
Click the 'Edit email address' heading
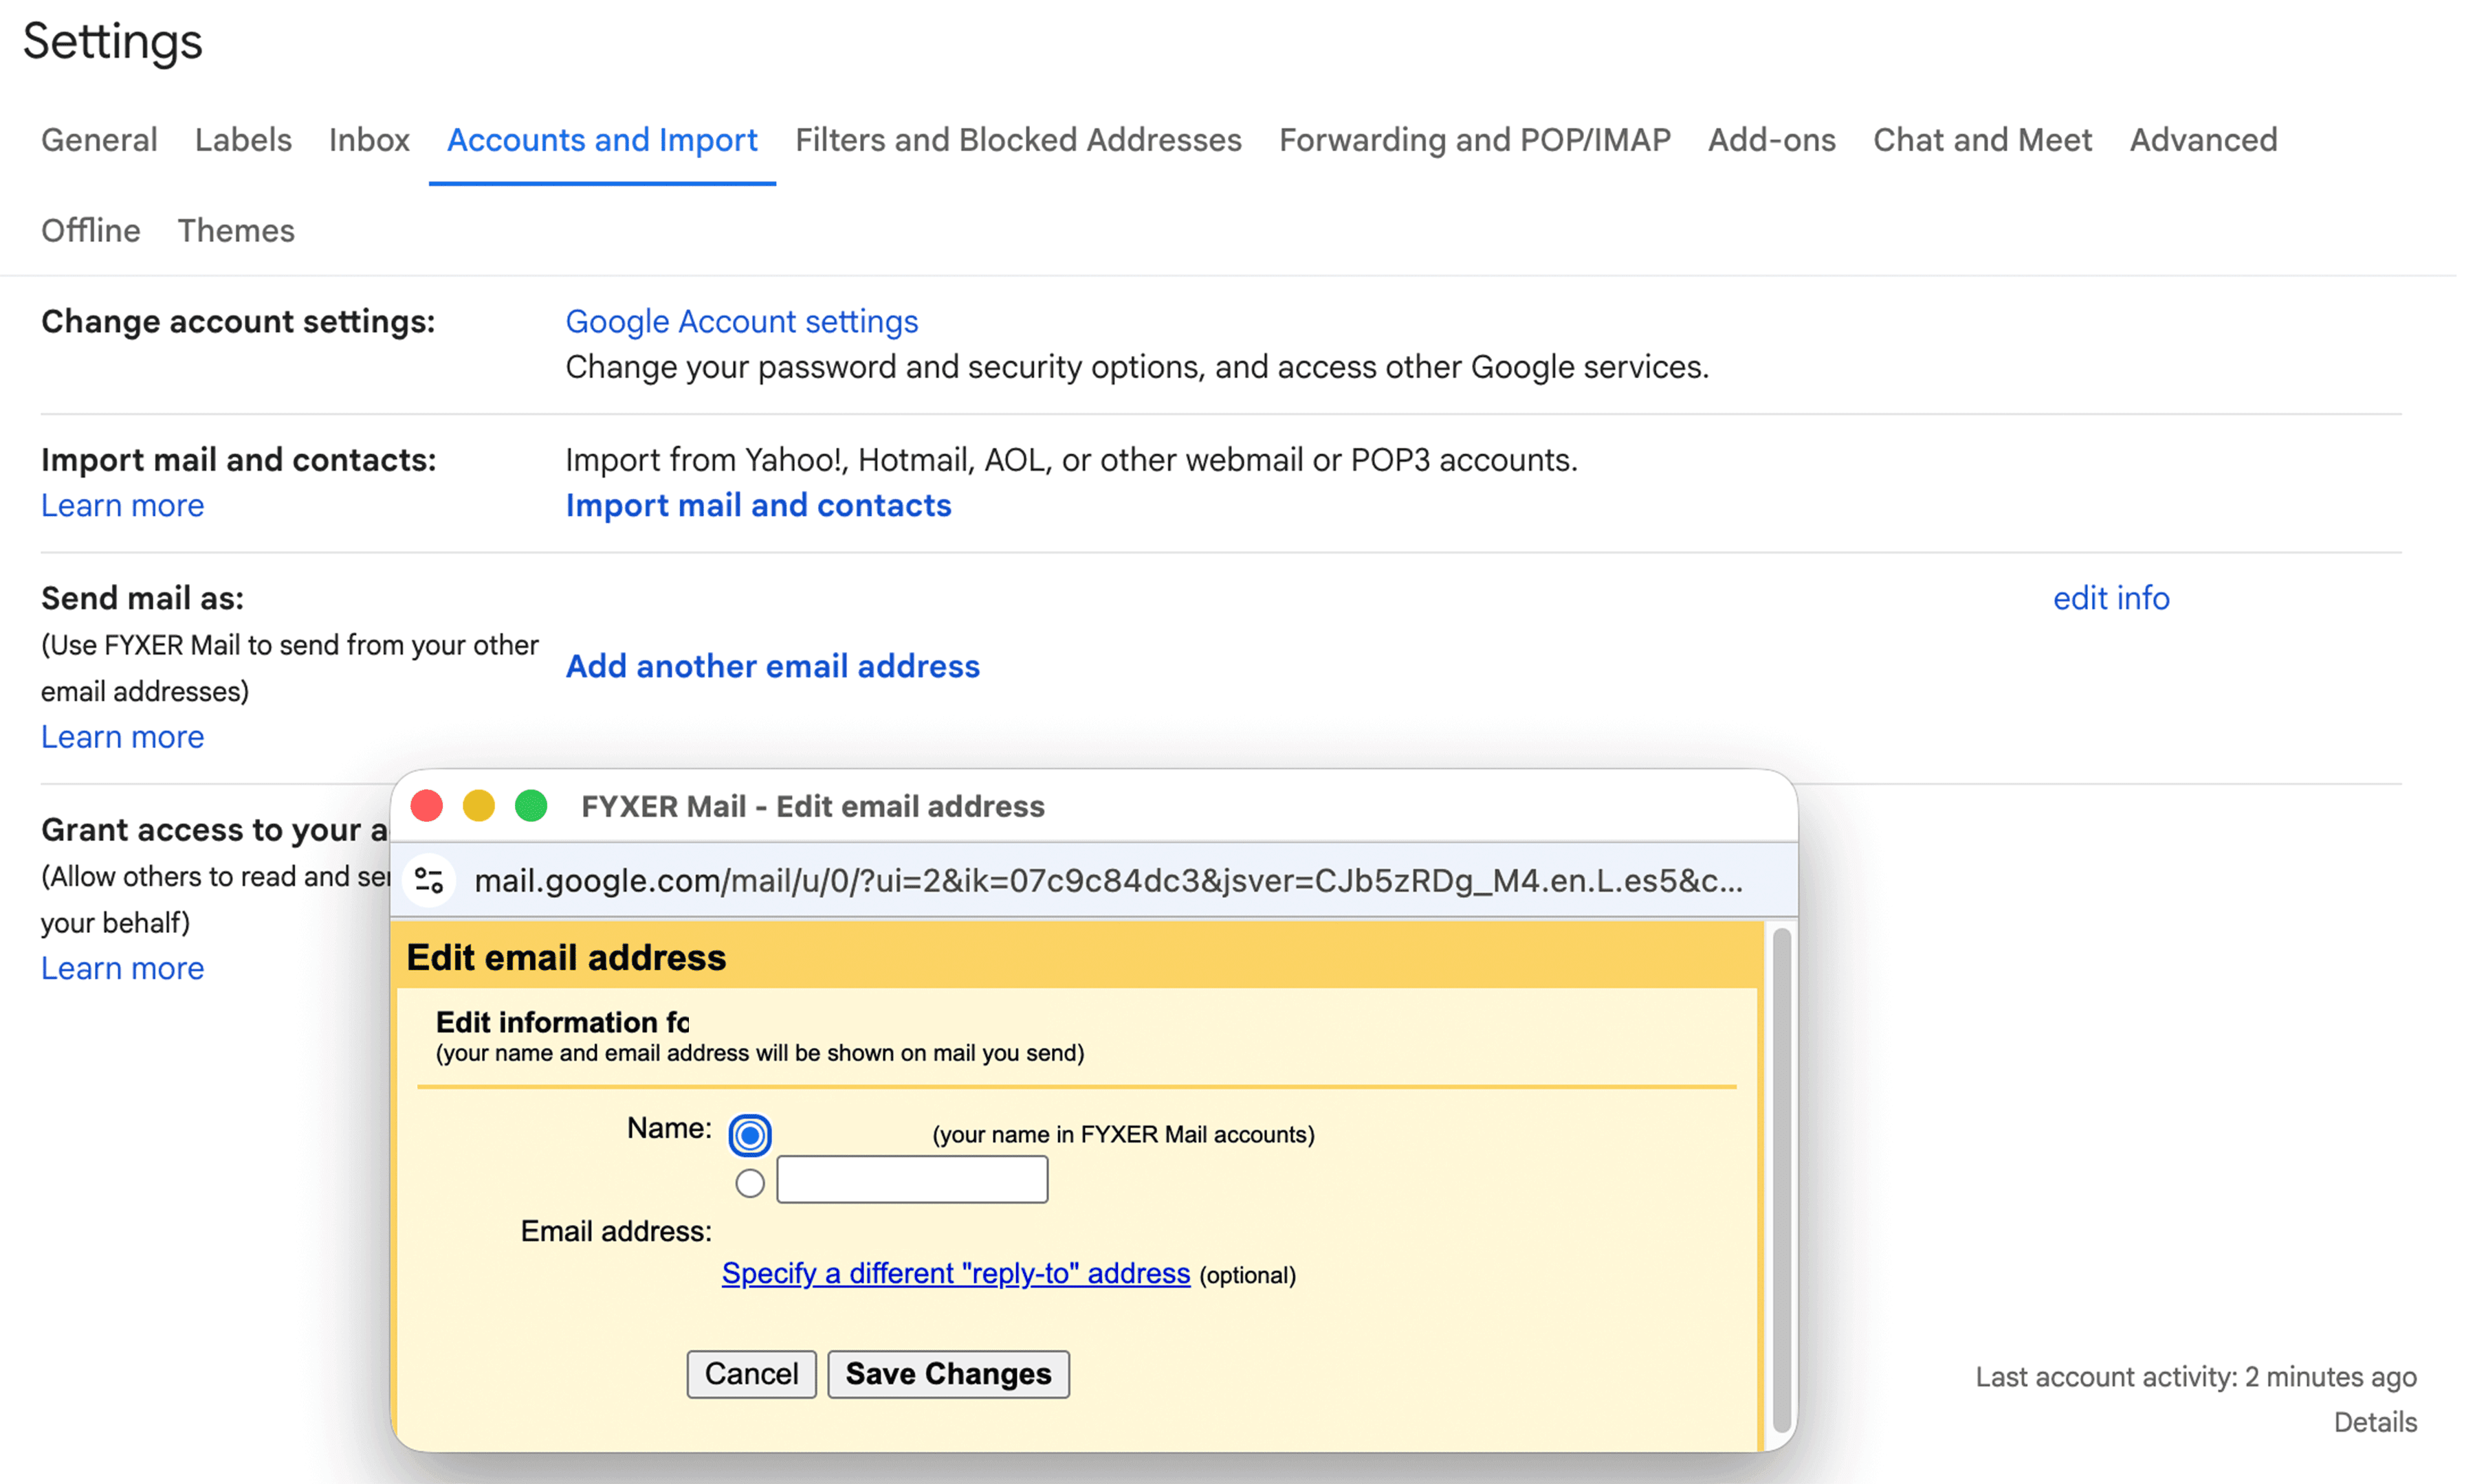[566, 957]
